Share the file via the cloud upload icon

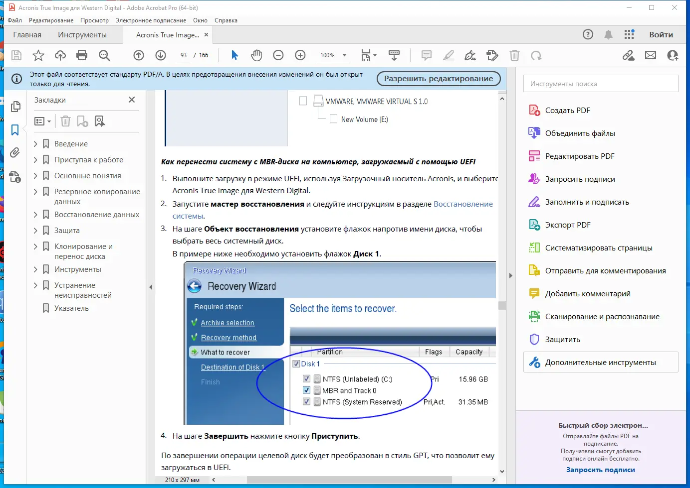60,55
